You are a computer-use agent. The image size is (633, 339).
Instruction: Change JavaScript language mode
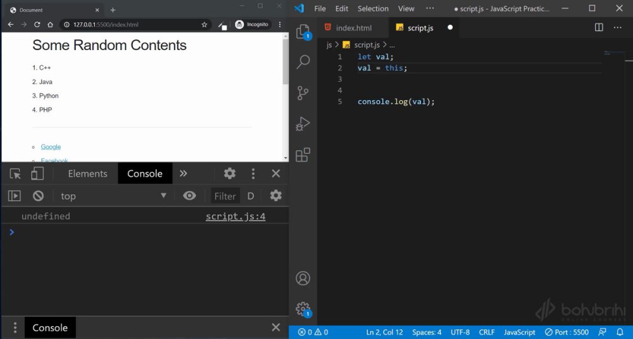[x=520, y=332]
